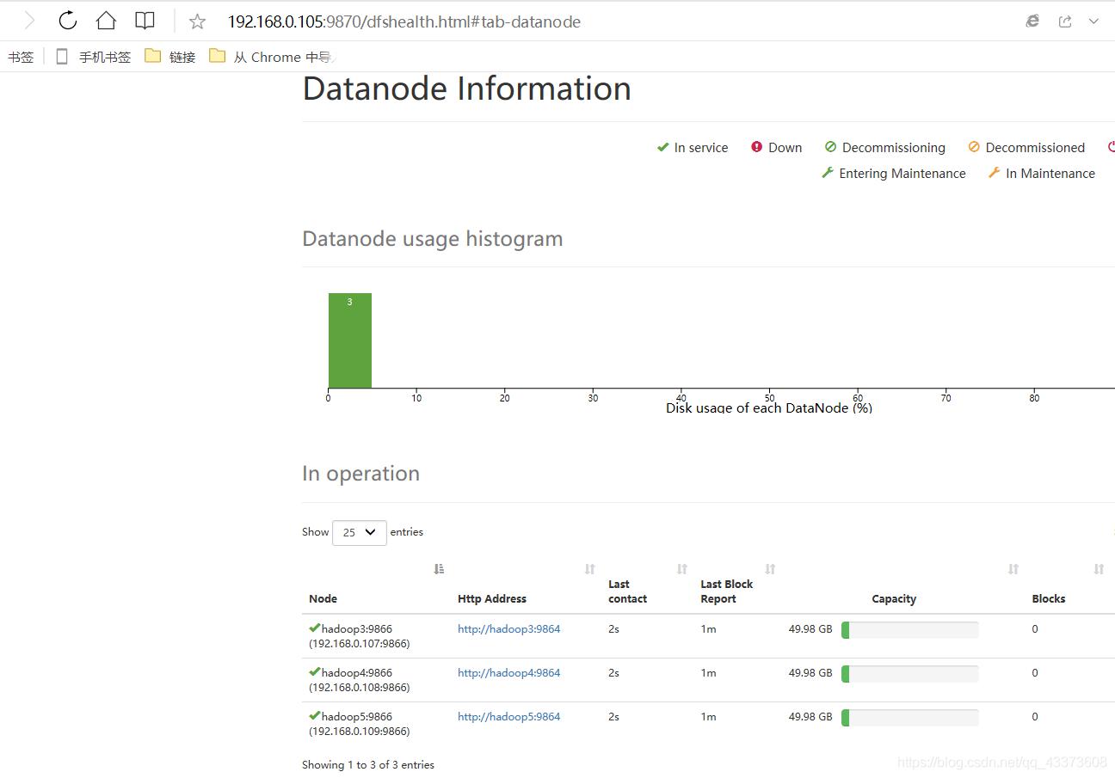
Task: Open the 手机书签 bookmark
Action: [x=94, y=57]
